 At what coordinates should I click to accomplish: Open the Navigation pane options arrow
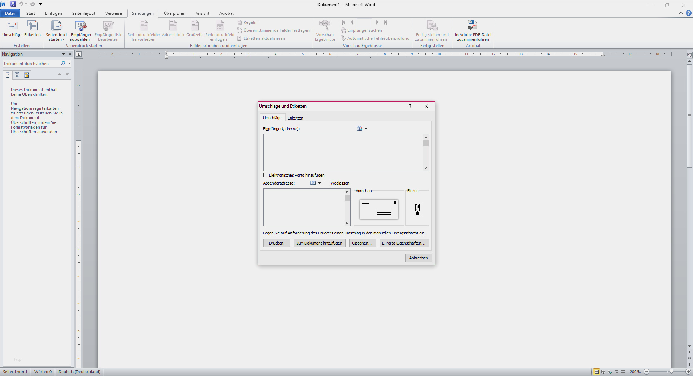63,54
